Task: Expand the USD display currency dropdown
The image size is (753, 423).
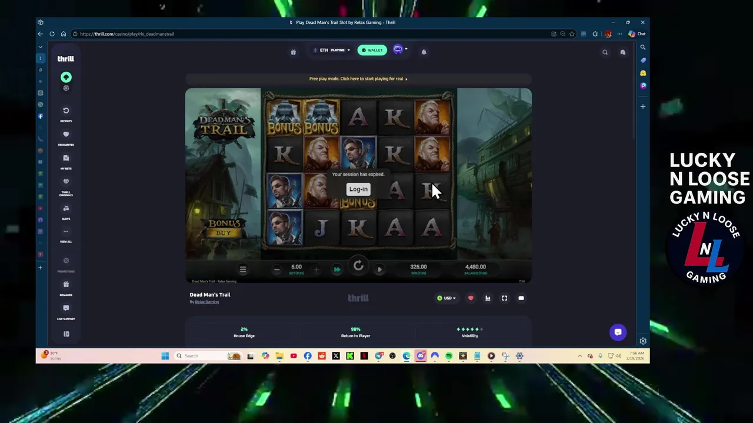Action: (x=447, y=298)
